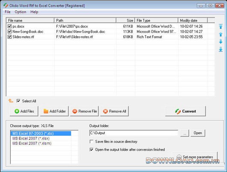
Task: Click the Remove All button
Action: [114, 111]
